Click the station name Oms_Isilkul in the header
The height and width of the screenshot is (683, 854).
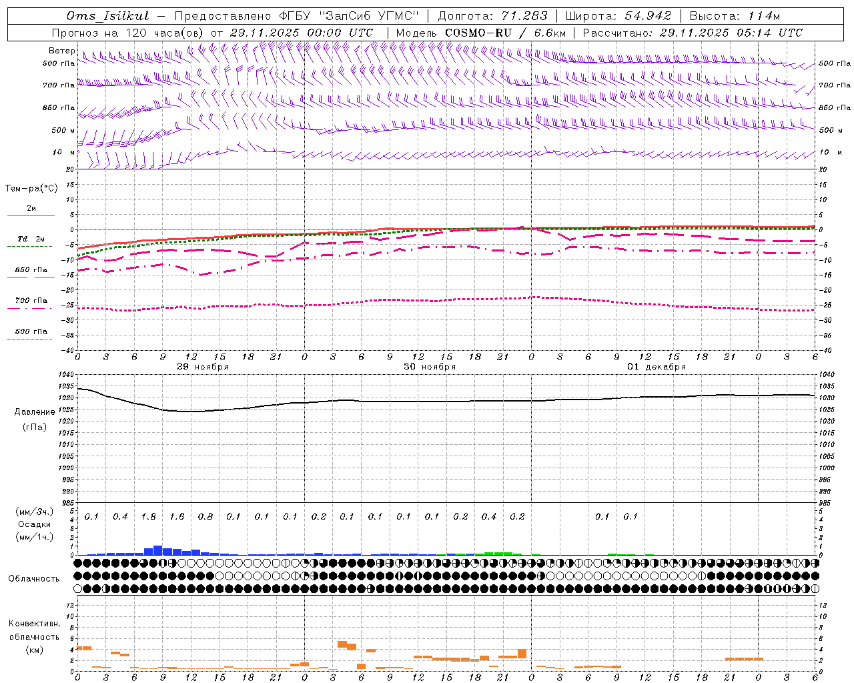click(107, 16)
